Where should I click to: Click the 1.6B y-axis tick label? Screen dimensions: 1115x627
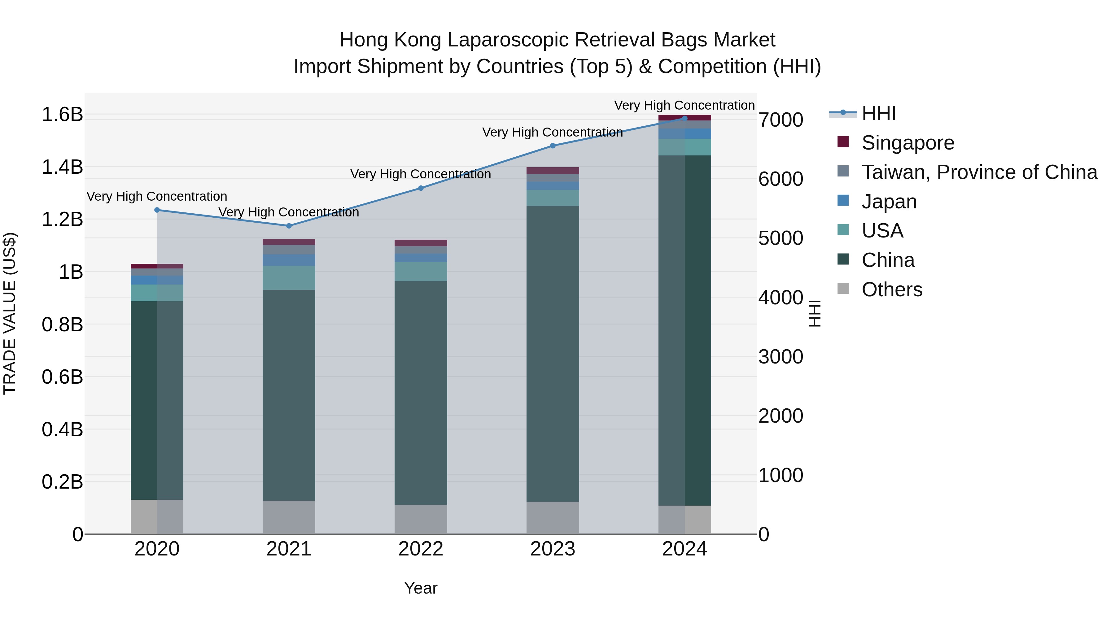click(x=62, y=115)
